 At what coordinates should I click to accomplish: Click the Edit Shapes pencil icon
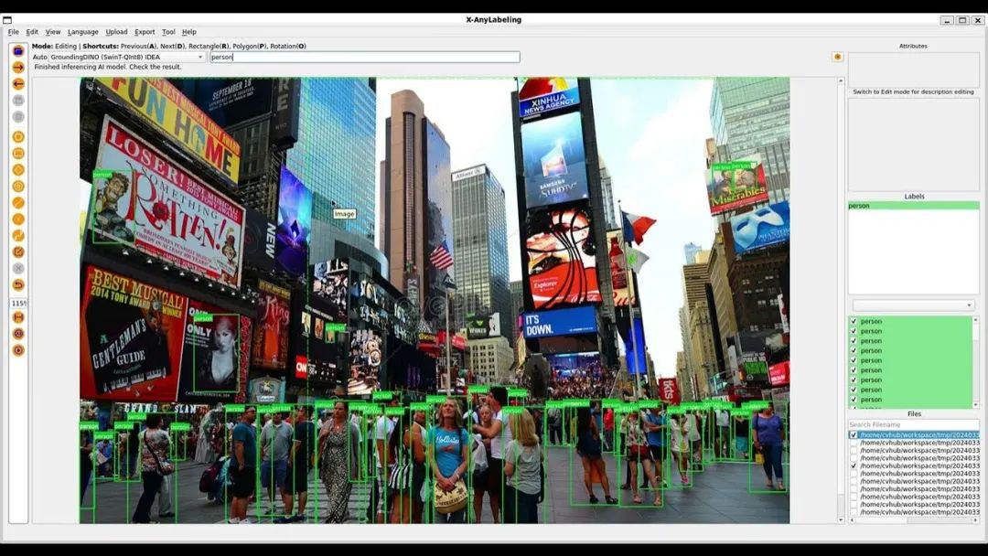[18, 251]
